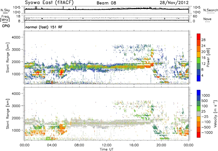This screenshot has height=151, width=218.
Task: Click "Slant Range [km]" label of Velocity panel
Action: pos(8,114)
